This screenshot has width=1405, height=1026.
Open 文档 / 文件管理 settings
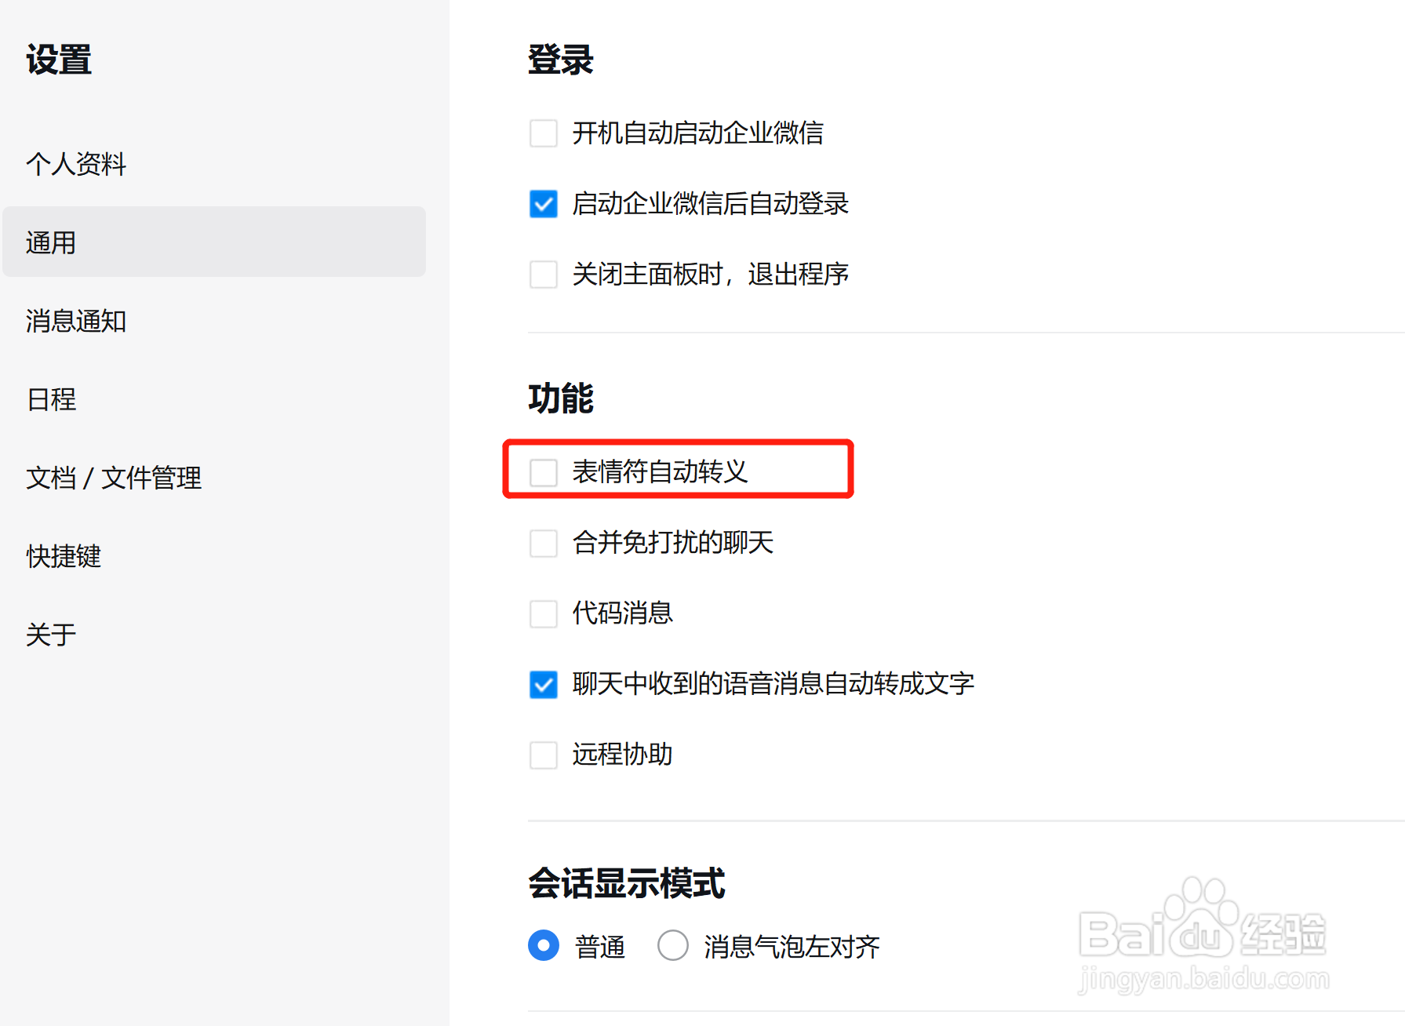click(x=114, y=478)
